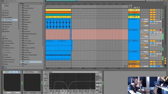
Task: Open the Ext. In input dropdown on track 5
Action: click(145, 19)
